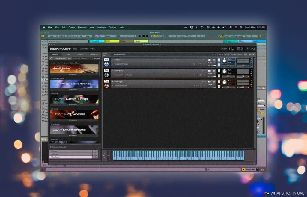Click the Manage Libraries button
307x197 pixels.
60,58
